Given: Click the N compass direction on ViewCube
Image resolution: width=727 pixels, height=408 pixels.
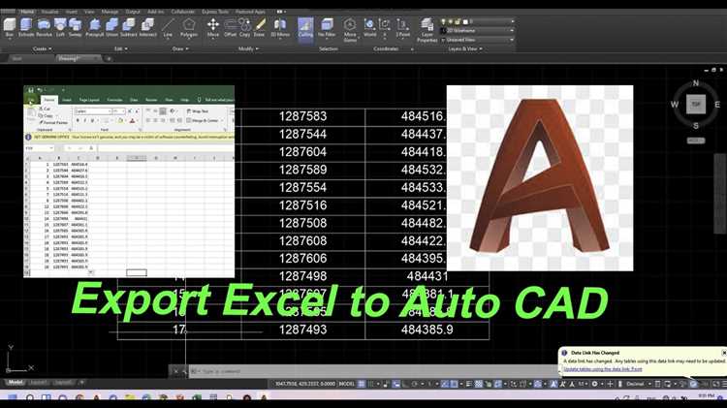Looking at the screenshot, I should (x=695, y=83).
